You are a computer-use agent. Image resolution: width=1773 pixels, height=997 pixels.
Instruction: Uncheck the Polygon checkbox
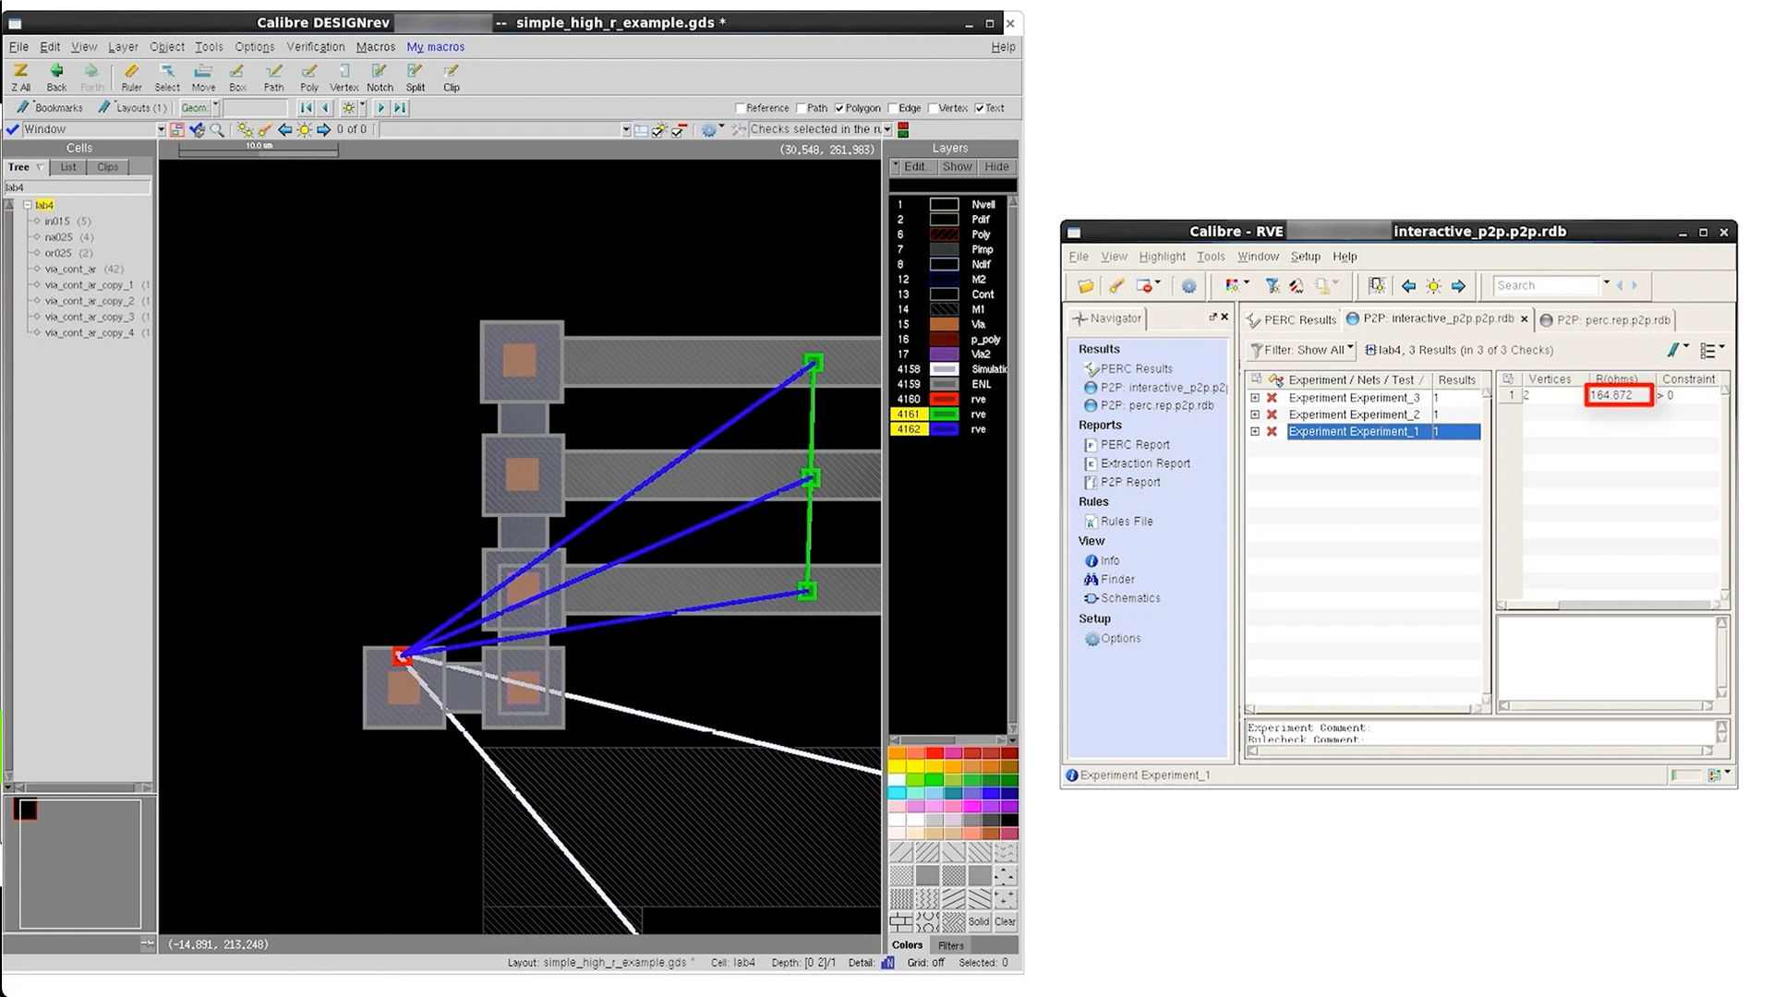pos(839,108)
